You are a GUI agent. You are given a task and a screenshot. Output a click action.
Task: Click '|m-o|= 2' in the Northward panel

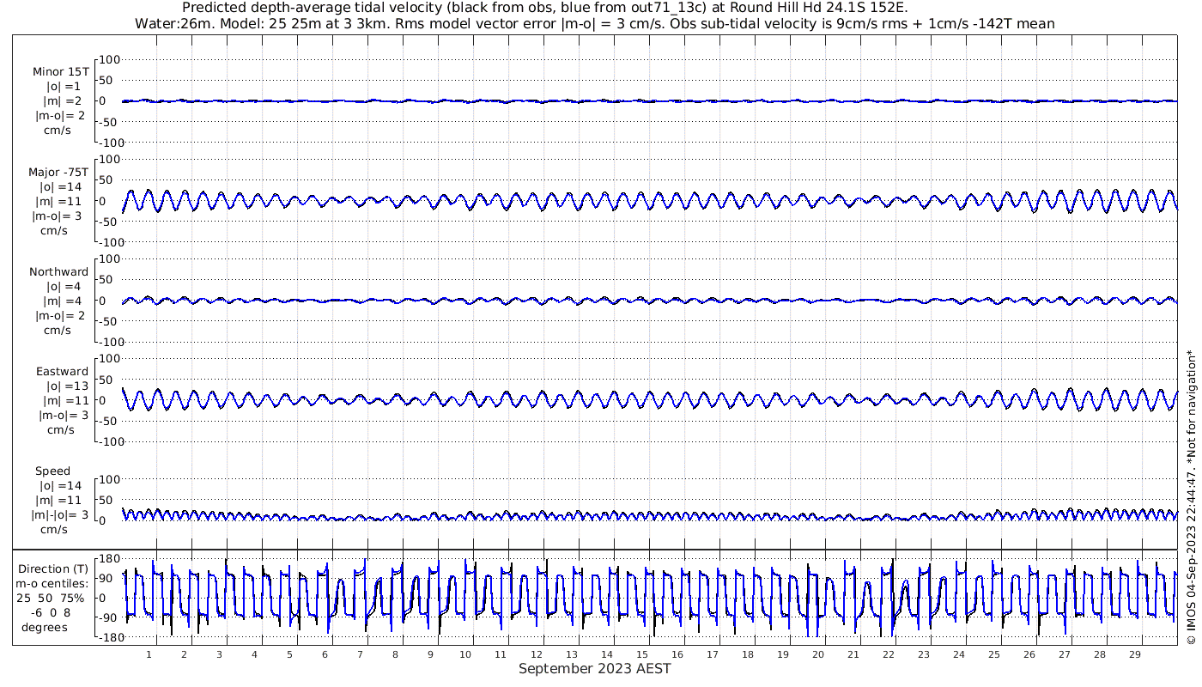point(60,315)
